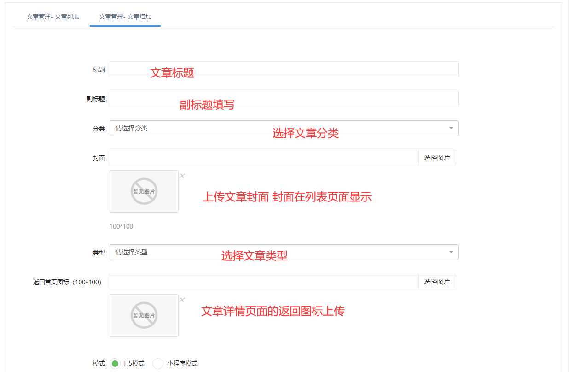The height and width of the screenshot is (372, 569).
Task: Click 选择图片 button for 封面
Action: [x=437, y=158]
